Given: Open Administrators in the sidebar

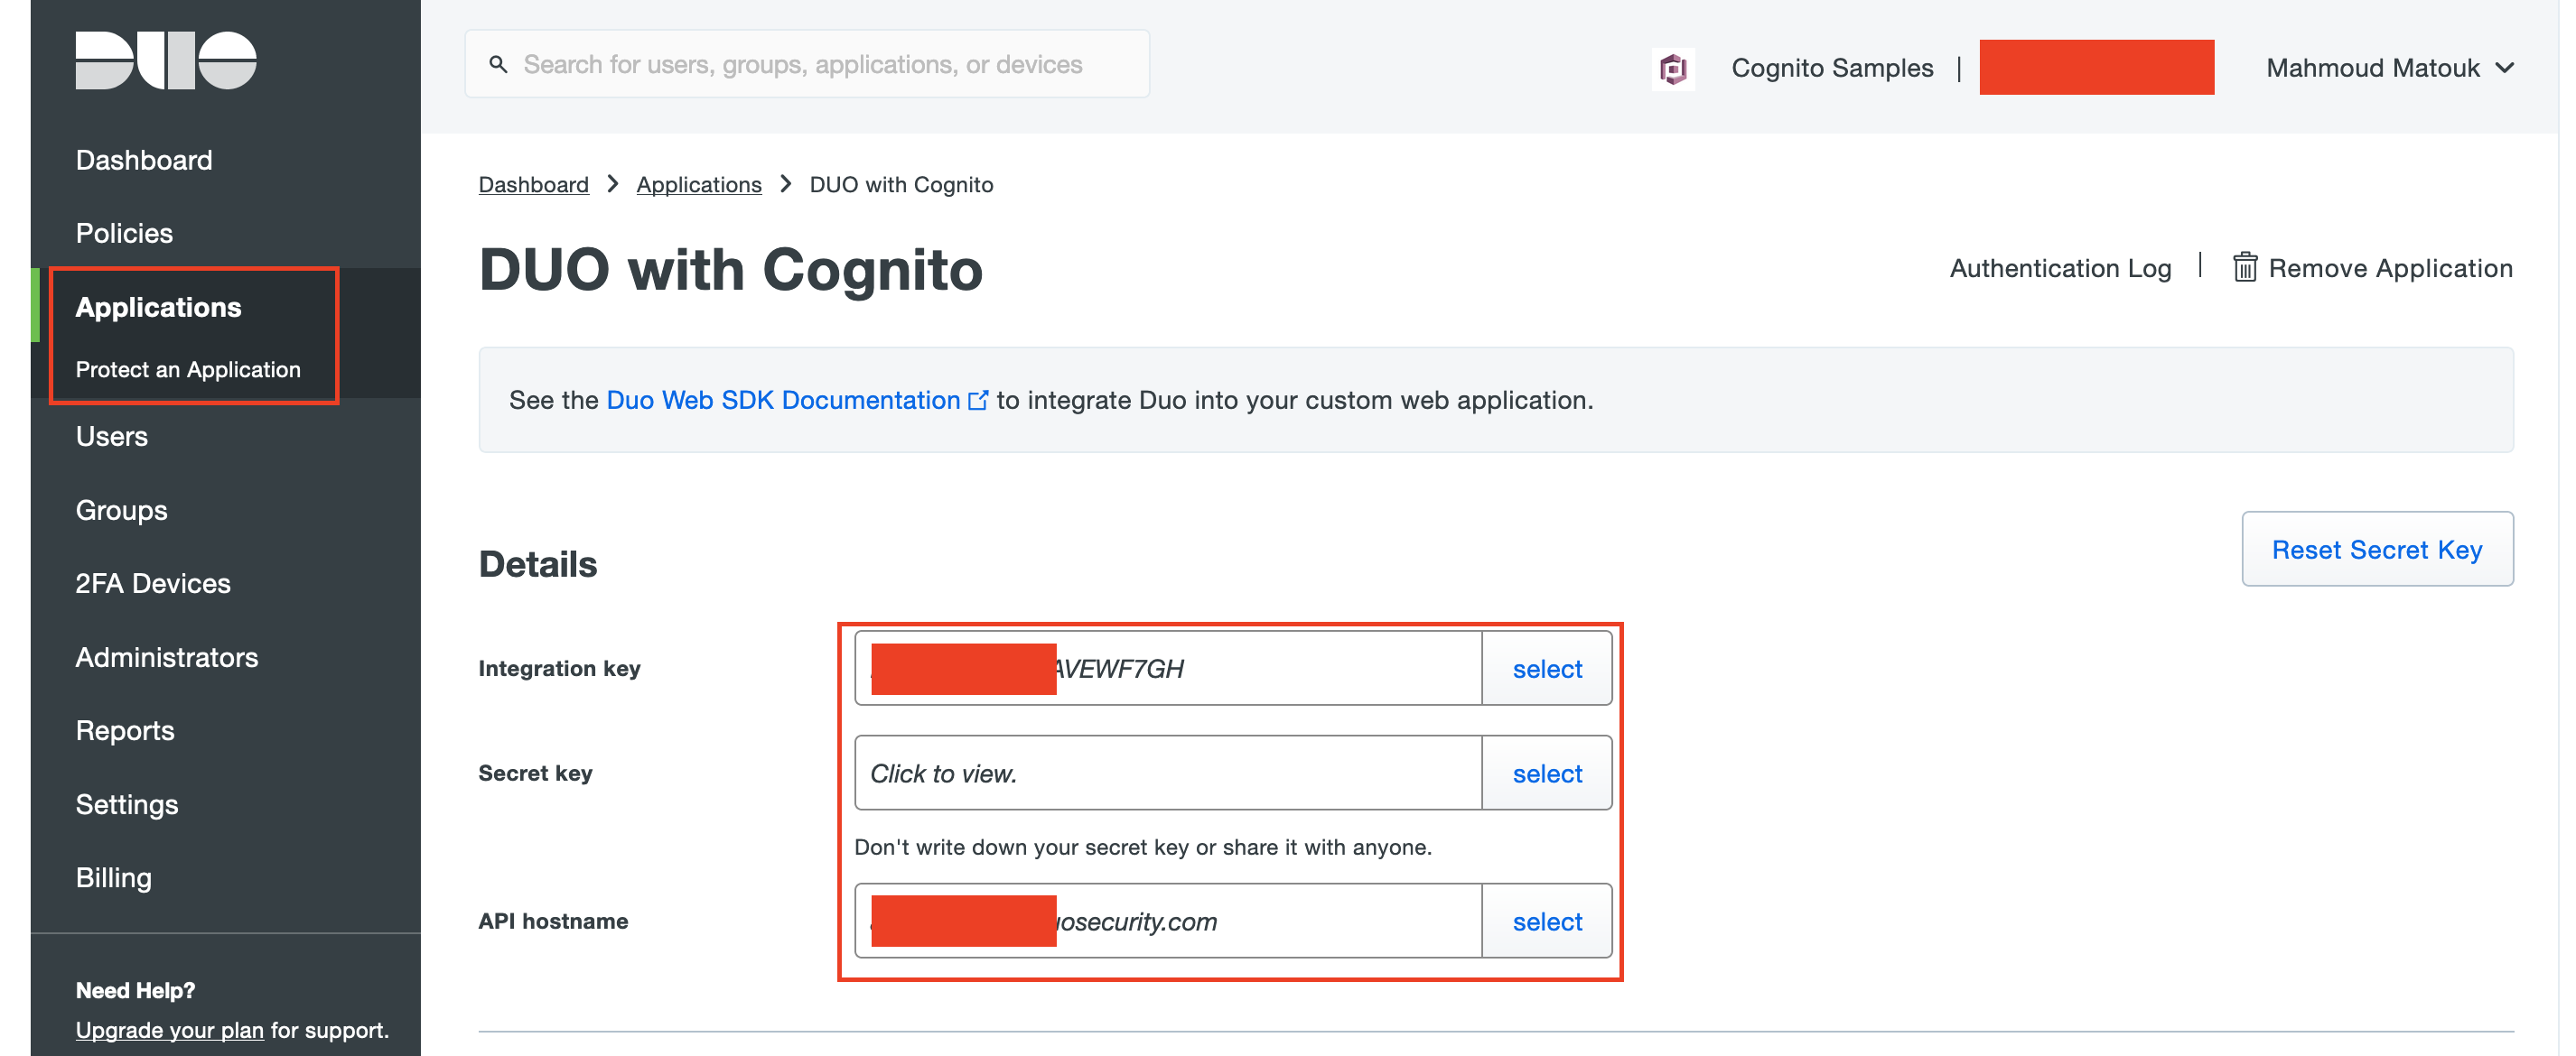Looking at the screenshot, I should [x=167, y=657].
